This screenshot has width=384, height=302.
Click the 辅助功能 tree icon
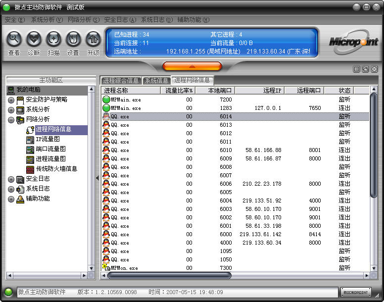(20, 199)
